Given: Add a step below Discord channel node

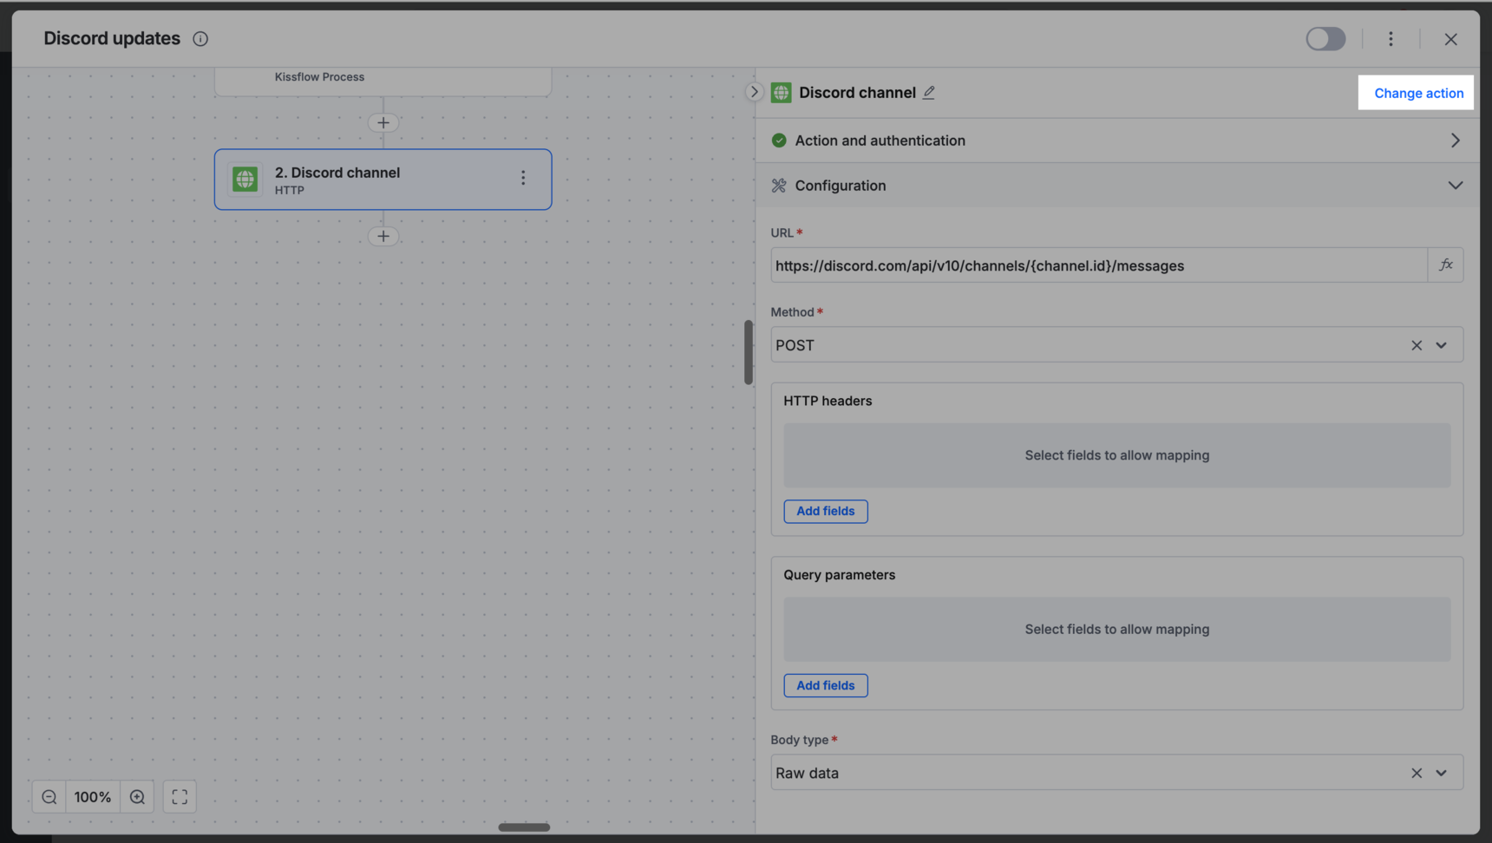Looking at the screenshot, I should click(x=383, y=236).
